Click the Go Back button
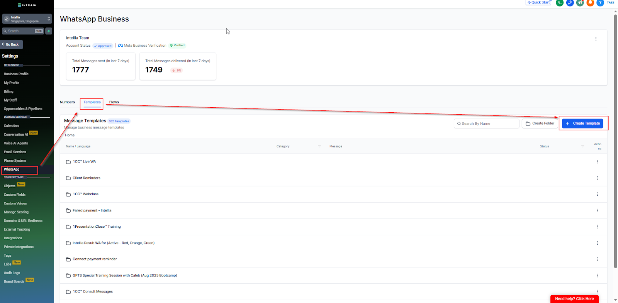This screenshot has width=618, height=303. pos(12,44)
